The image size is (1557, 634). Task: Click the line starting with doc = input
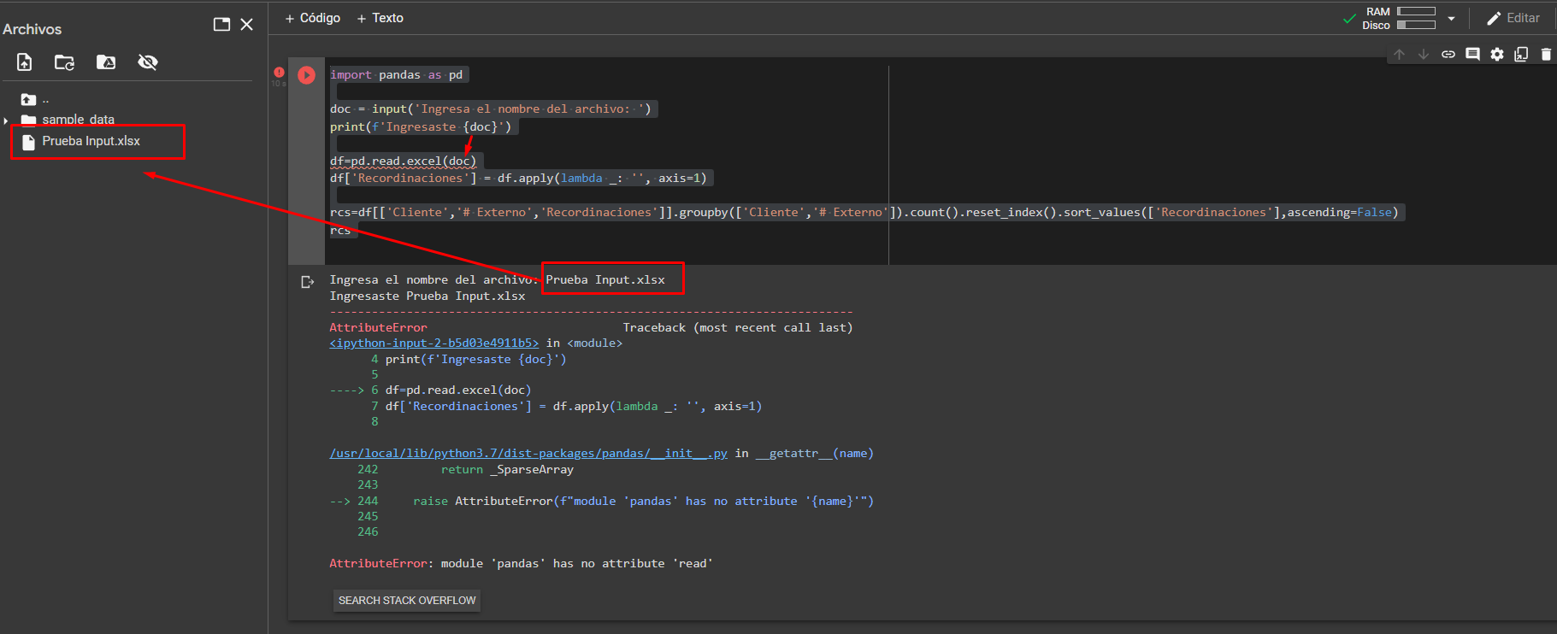(x=491, y=109)
